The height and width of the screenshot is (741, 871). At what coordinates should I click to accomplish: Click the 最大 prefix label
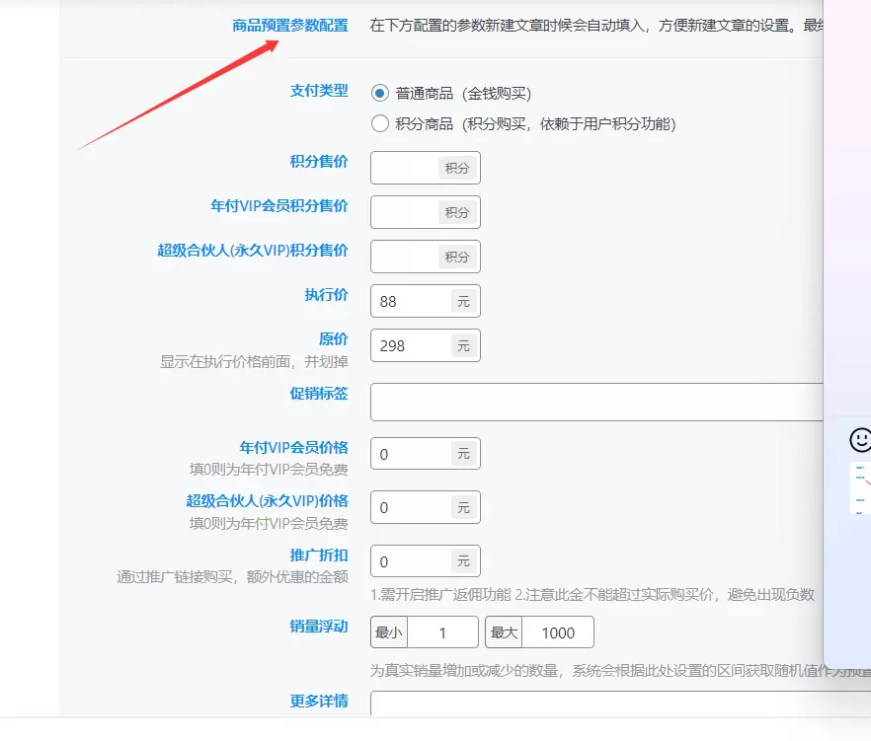(x=504, y=632)
